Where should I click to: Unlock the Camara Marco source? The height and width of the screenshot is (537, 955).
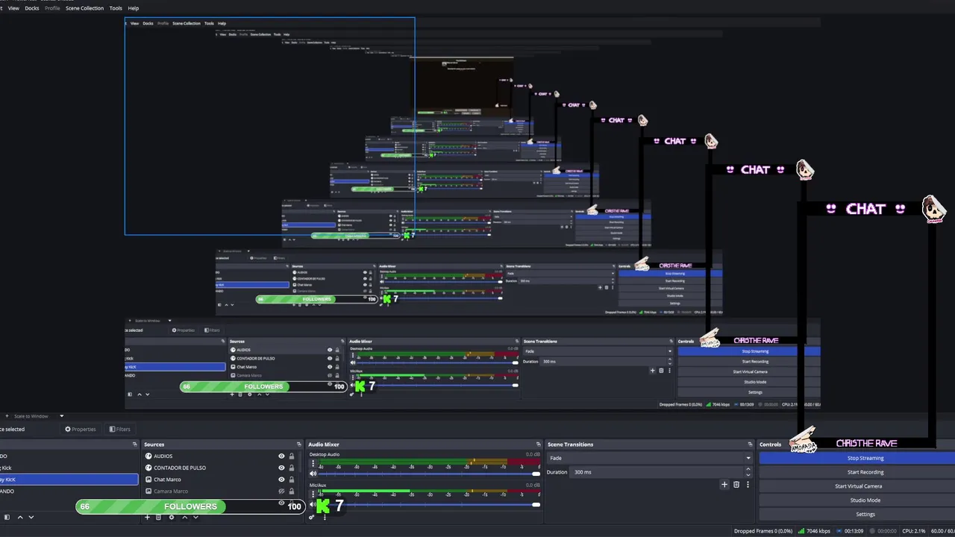292,492
